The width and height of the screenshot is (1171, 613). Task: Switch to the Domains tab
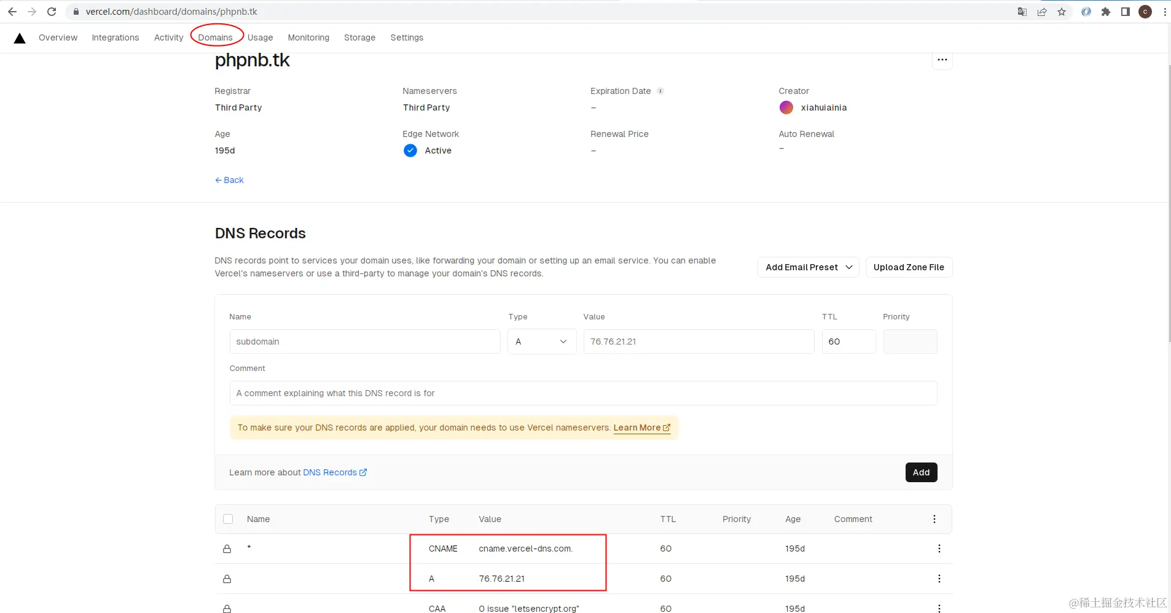coord(216,37)
